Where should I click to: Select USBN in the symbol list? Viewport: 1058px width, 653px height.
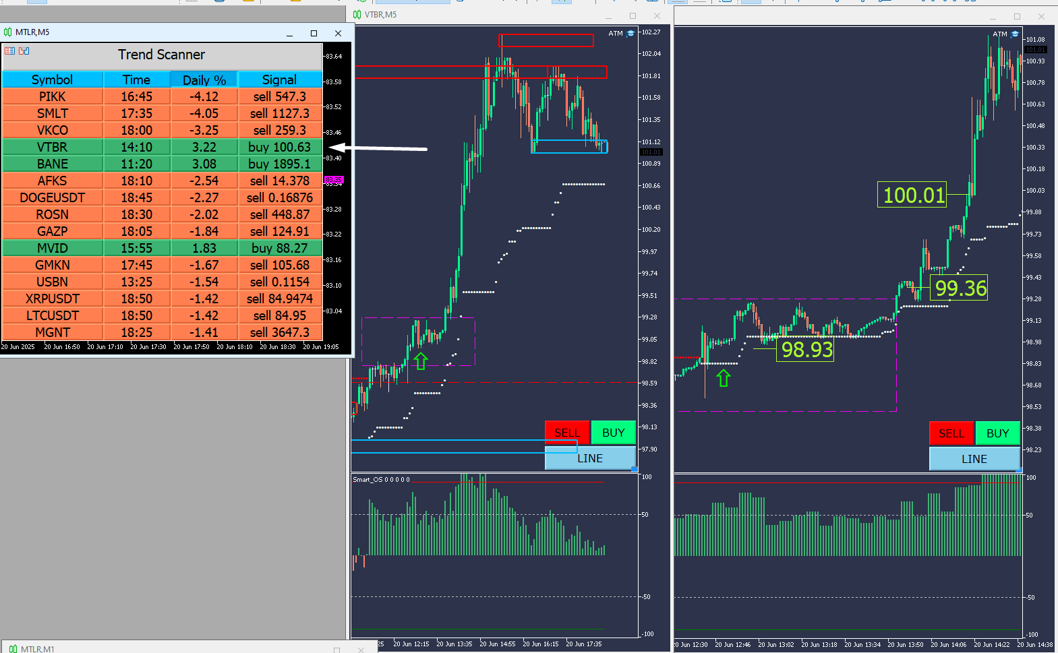coord(53,282)
